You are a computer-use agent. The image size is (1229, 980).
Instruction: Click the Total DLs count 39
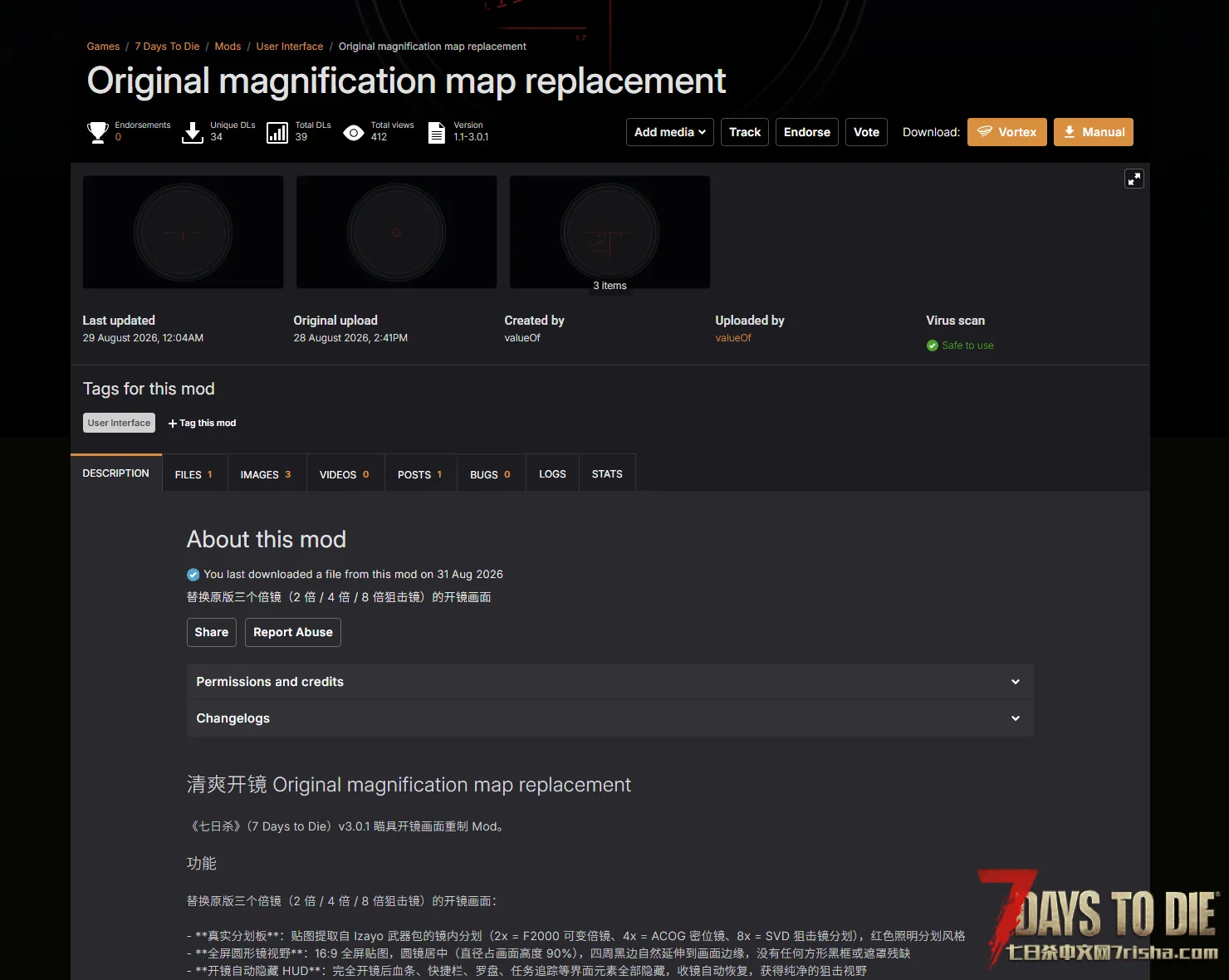[301, 137]
